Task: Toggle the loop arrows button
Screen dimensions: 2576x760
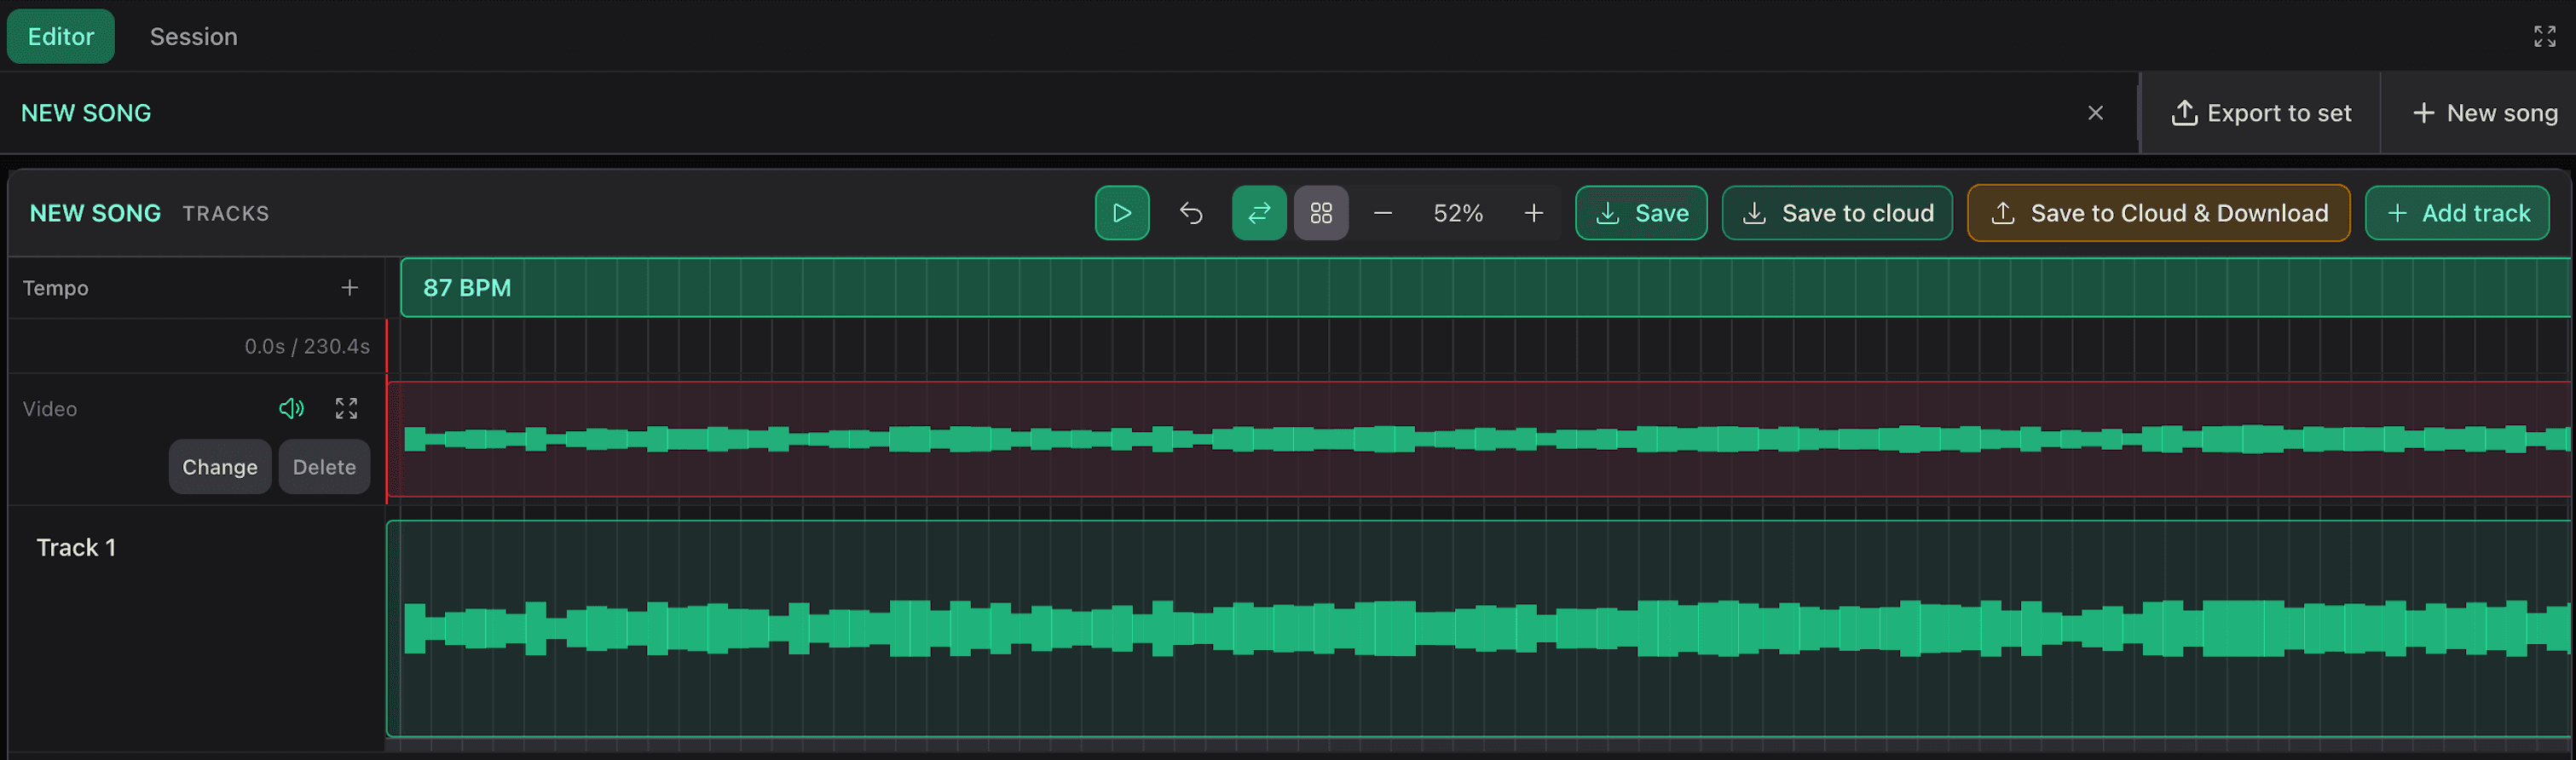Action: (x=1258, y=213)
